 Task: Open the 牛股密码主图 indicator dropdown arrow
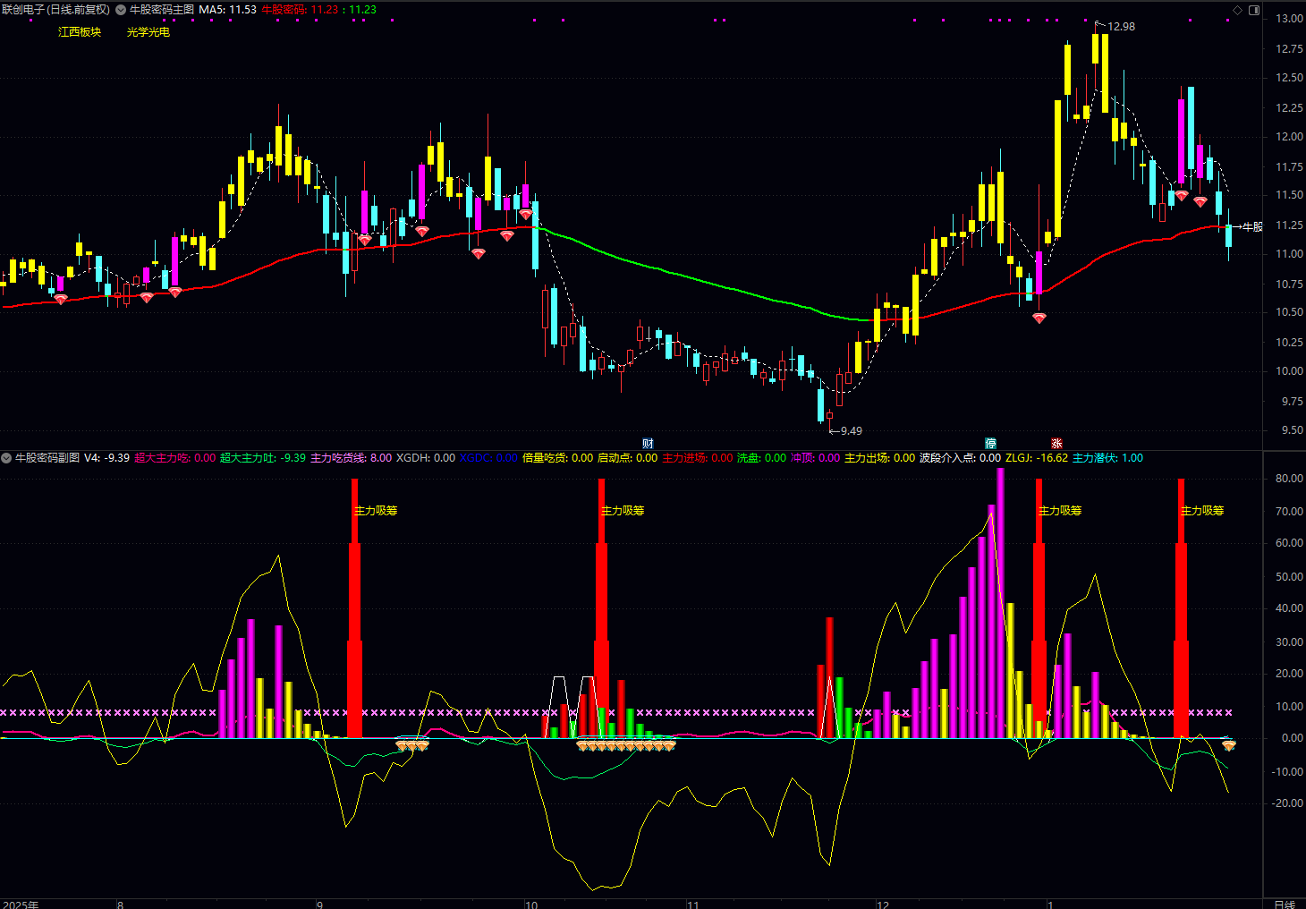click(x=121, y=10)
